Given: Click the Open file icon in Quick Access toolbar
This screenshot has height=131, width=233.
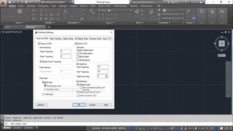Looking at the screenshot, I should (14, 2).
